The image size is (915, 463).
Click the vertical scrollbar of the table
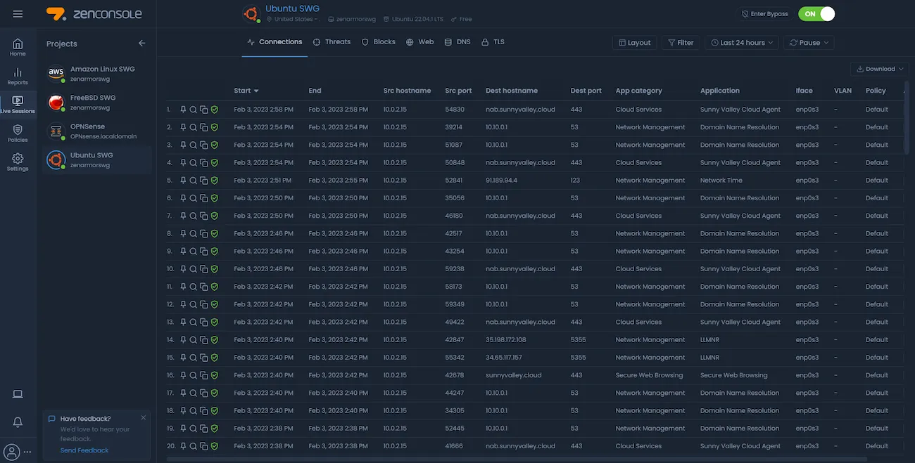907,118
